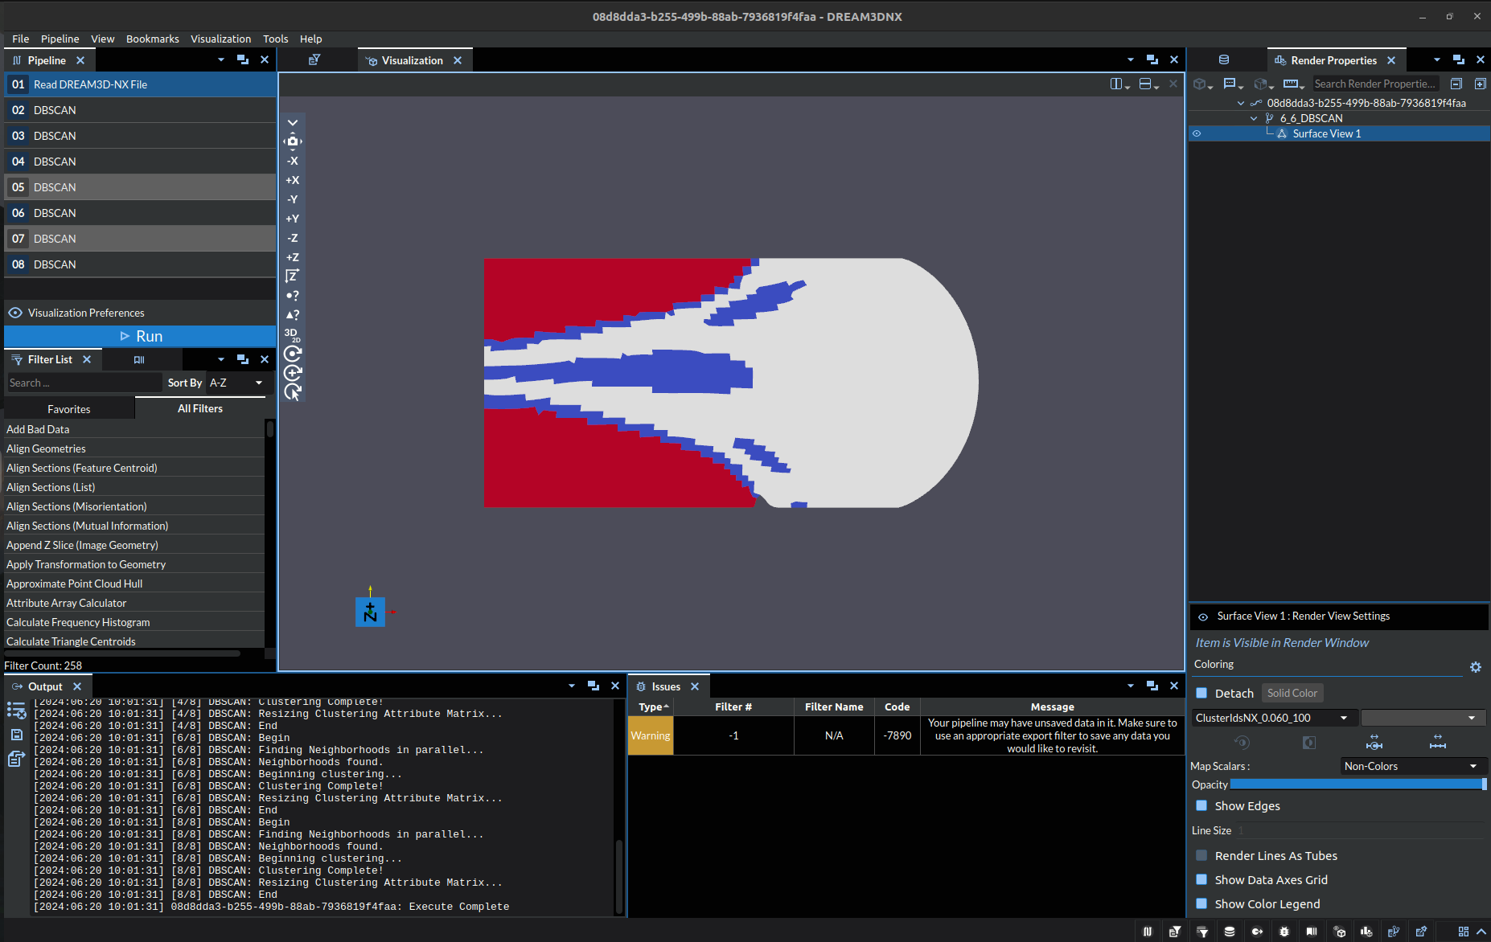
Task: Click the camera reset icon in the visualization toolbar
Action: click(293, 141)
